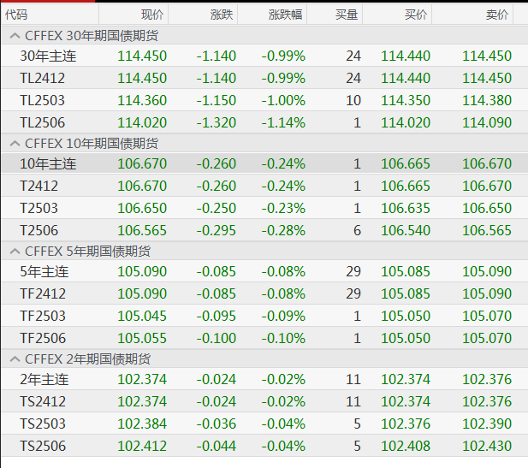The height and width of the screenshot is (468, 528).
Task: Select the TL2503 contract row
Action: (43, 101)
